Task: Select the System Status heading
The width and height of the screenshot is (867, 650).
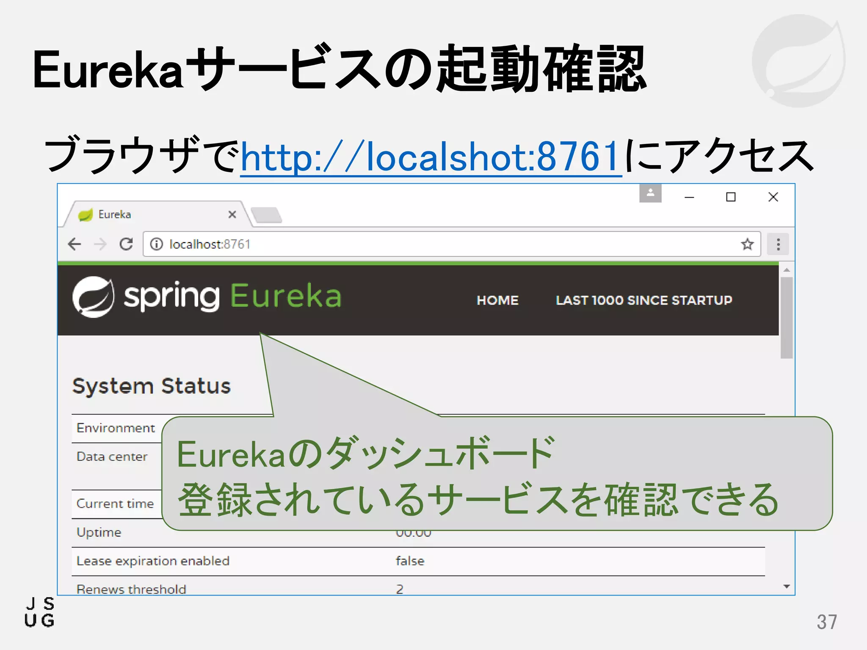Action: coord(152,386)
